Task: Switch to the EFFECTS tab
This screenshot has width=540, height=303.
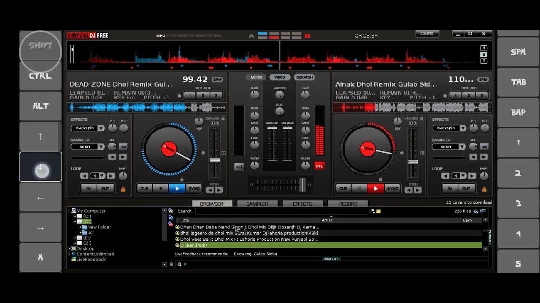Action: point(302,204)
